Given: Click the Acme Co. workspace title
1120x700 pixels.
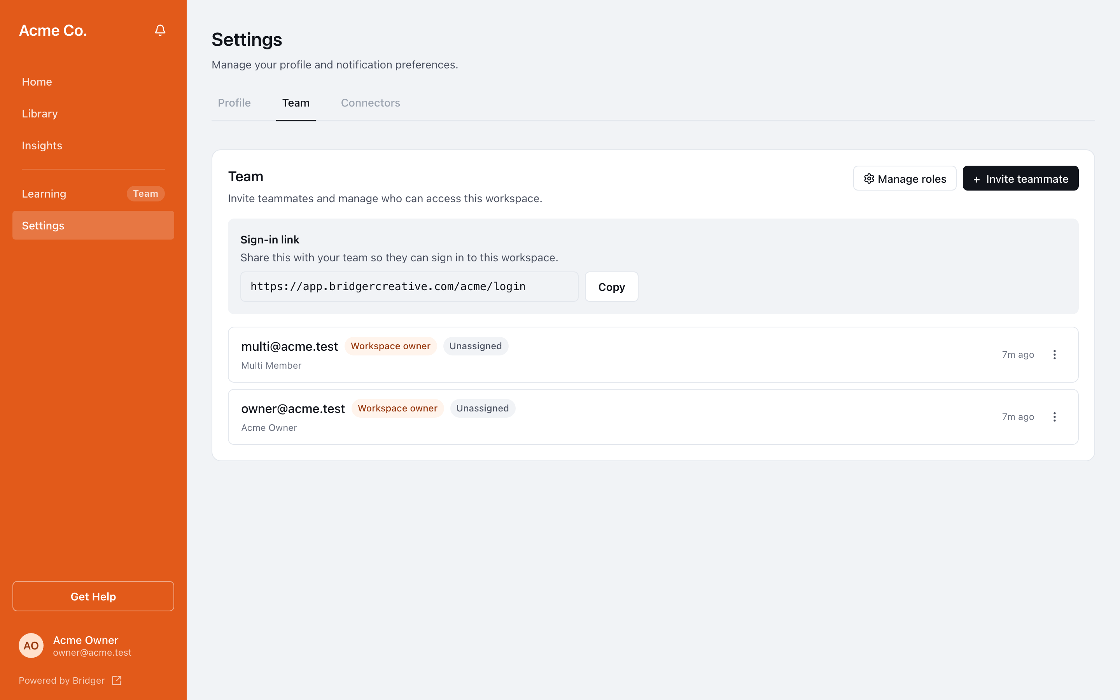Looking at the screenshot, I should 53,31.
